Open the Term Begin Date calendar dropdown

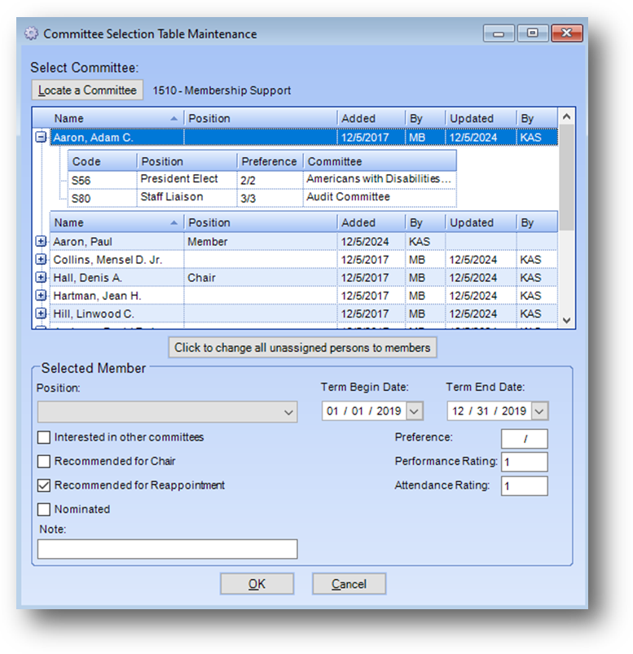[414, 411]
